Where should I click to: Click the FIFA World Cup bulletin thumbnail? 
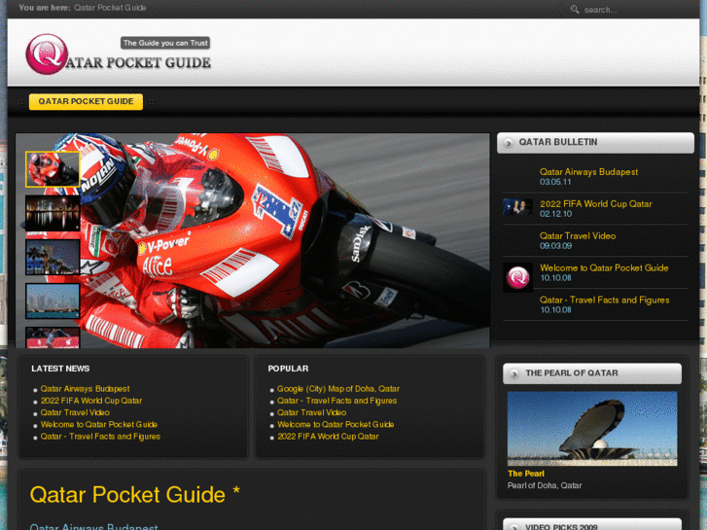(517, 207)
